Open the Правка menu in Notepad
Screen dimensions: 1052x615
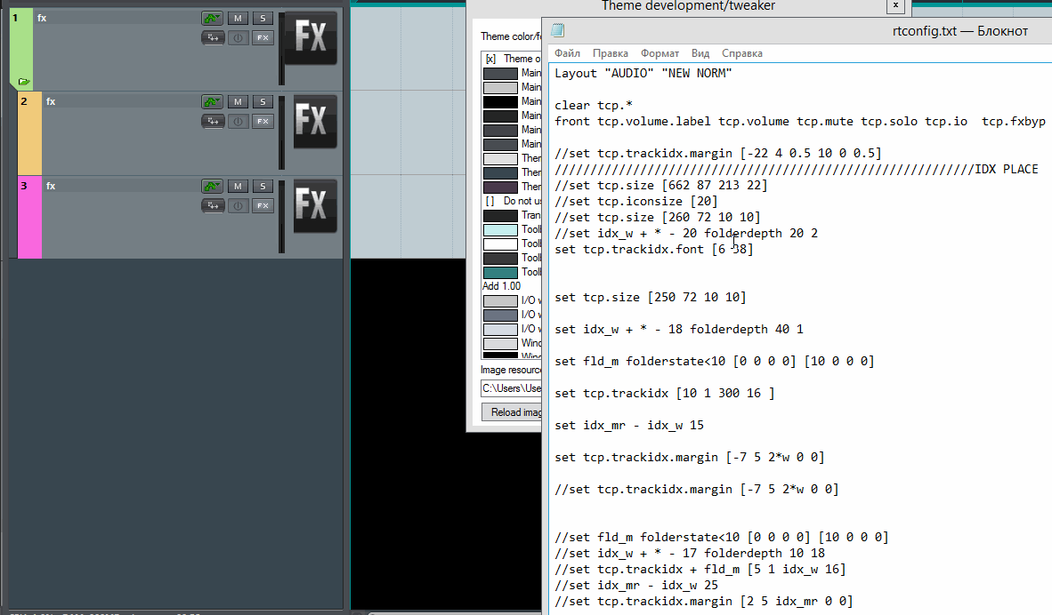click(x=610, y=53)
